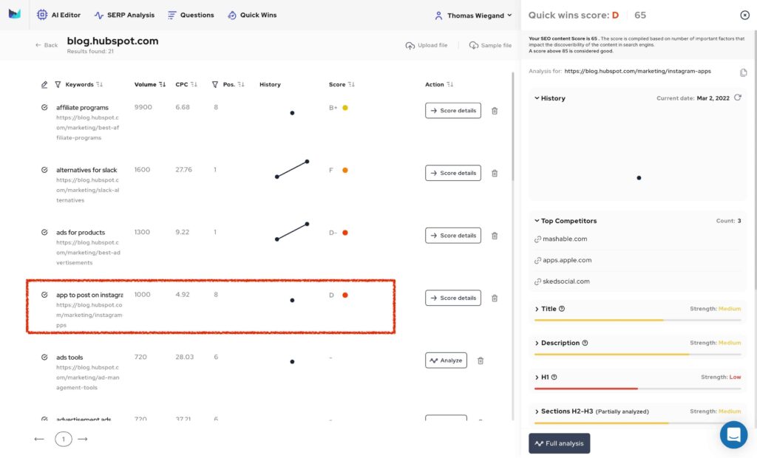Click the history chart data point in panel
This screenshot has height=458, width=757.
tap(639, 177)
